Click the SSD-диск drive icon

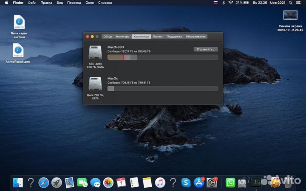coord(95,52)
